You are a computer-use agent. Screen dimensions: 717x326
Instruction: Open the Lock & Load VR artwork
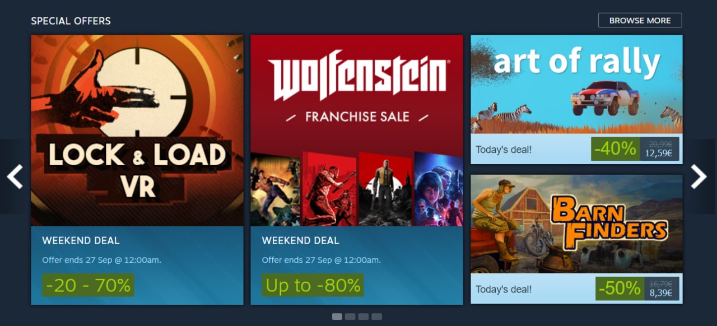click(x=137, y=131)
